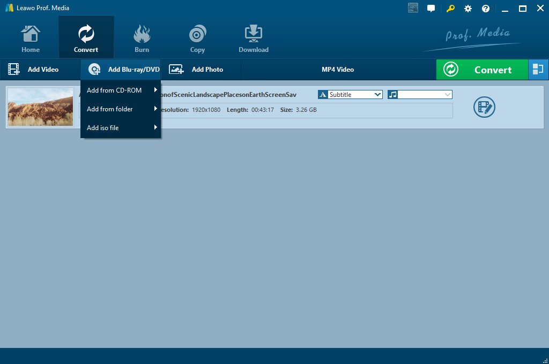Open the MP4 Video output profile

(x=338, y=70)
